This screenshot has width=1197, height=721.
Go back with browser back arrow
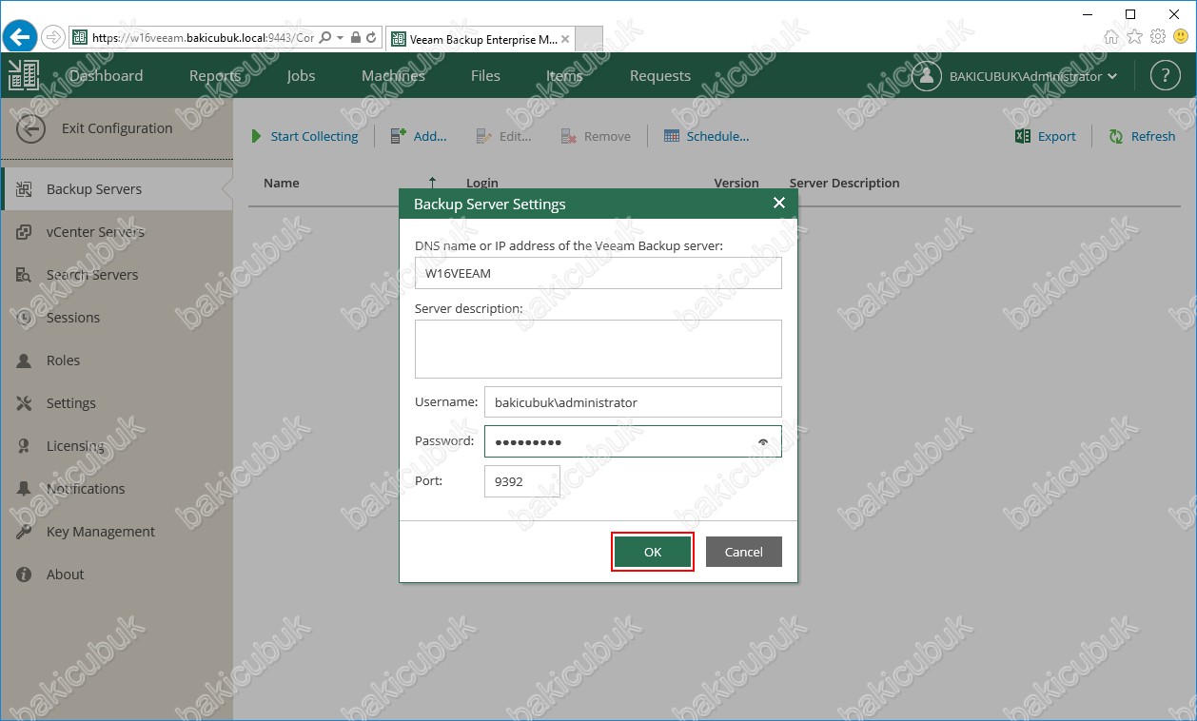(20, 37)
